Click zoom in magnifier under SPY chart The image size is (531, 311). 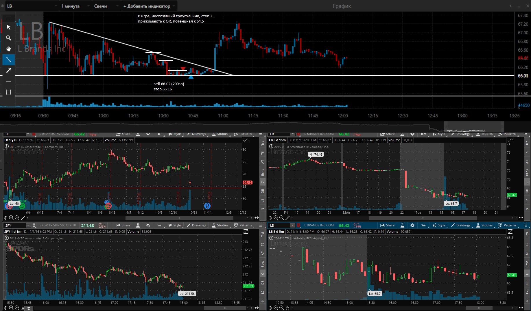click(11, 308)
